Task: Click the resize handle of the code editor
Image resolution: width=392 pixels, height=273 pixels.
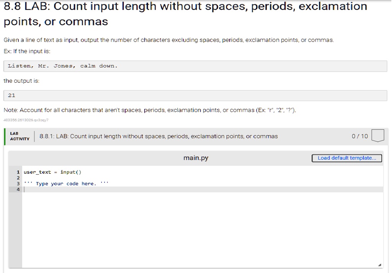Action: [x=380, y=264]
